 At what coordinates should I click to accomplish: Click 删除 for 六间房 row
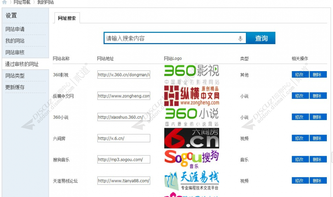click(x=318, y=138)
